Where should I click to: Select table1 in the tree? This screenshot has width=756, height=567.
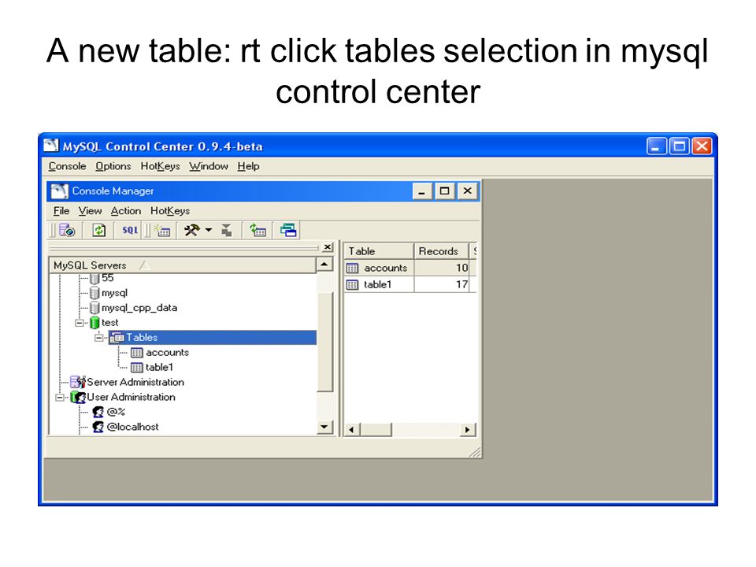tap(159, 368)
